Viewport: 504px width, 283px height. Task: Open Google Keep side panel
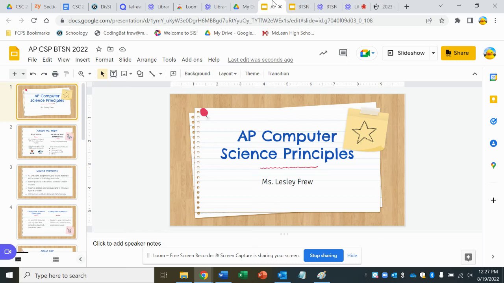(x=493, y=99)
